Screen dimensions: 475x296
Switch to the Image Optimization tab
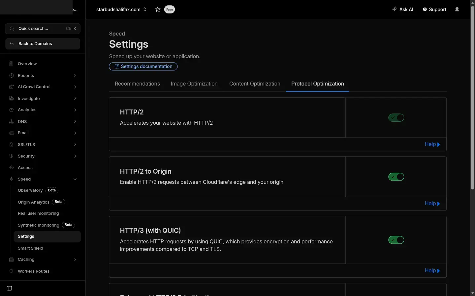(x=194, y=84)
